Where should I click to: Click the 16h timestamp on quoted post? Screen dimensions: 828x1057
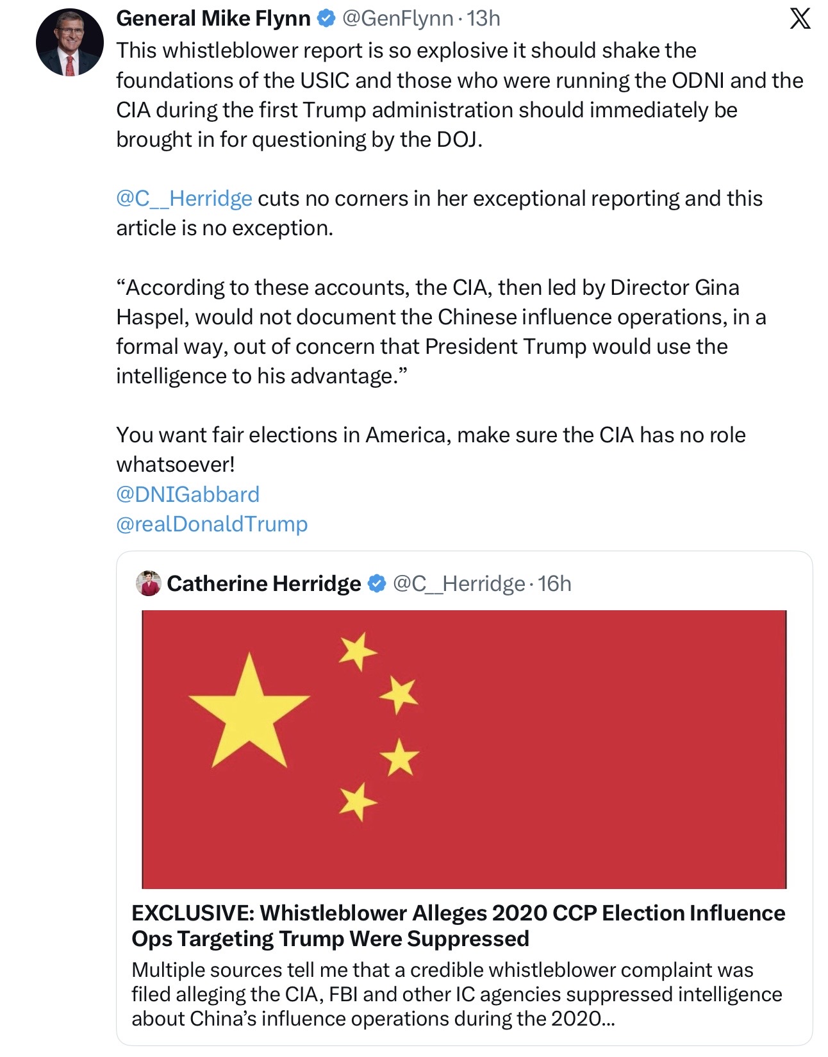[555, 583]
